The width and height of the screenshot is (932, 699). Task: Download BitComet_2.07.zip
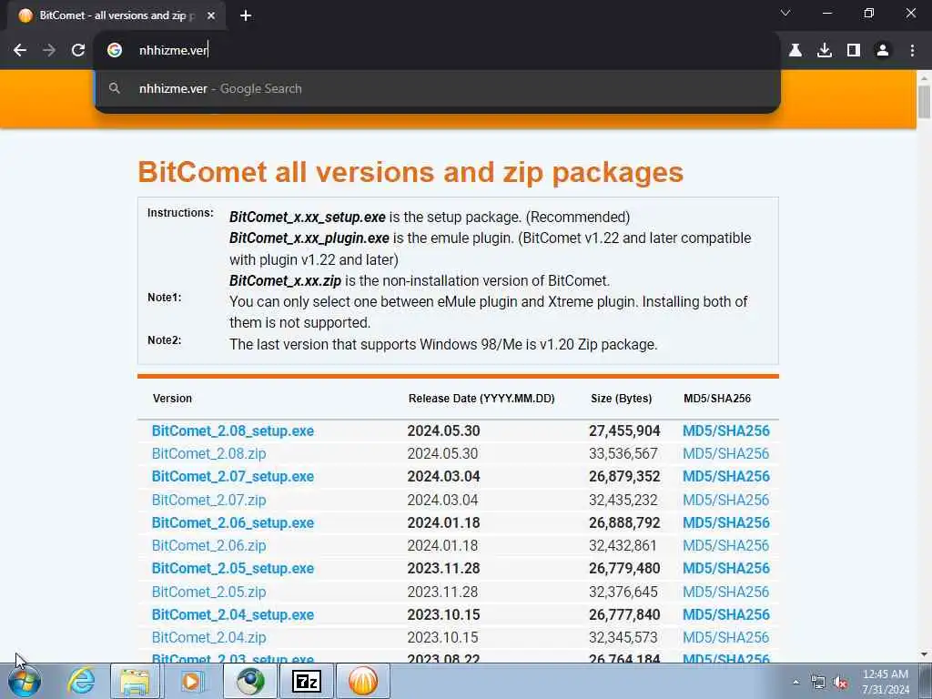(x=208, y=500)
